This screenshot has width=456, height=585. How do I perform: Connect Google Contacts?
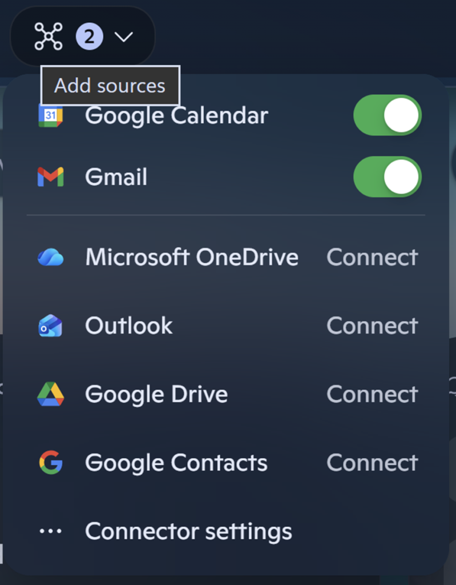coord(372,463)
